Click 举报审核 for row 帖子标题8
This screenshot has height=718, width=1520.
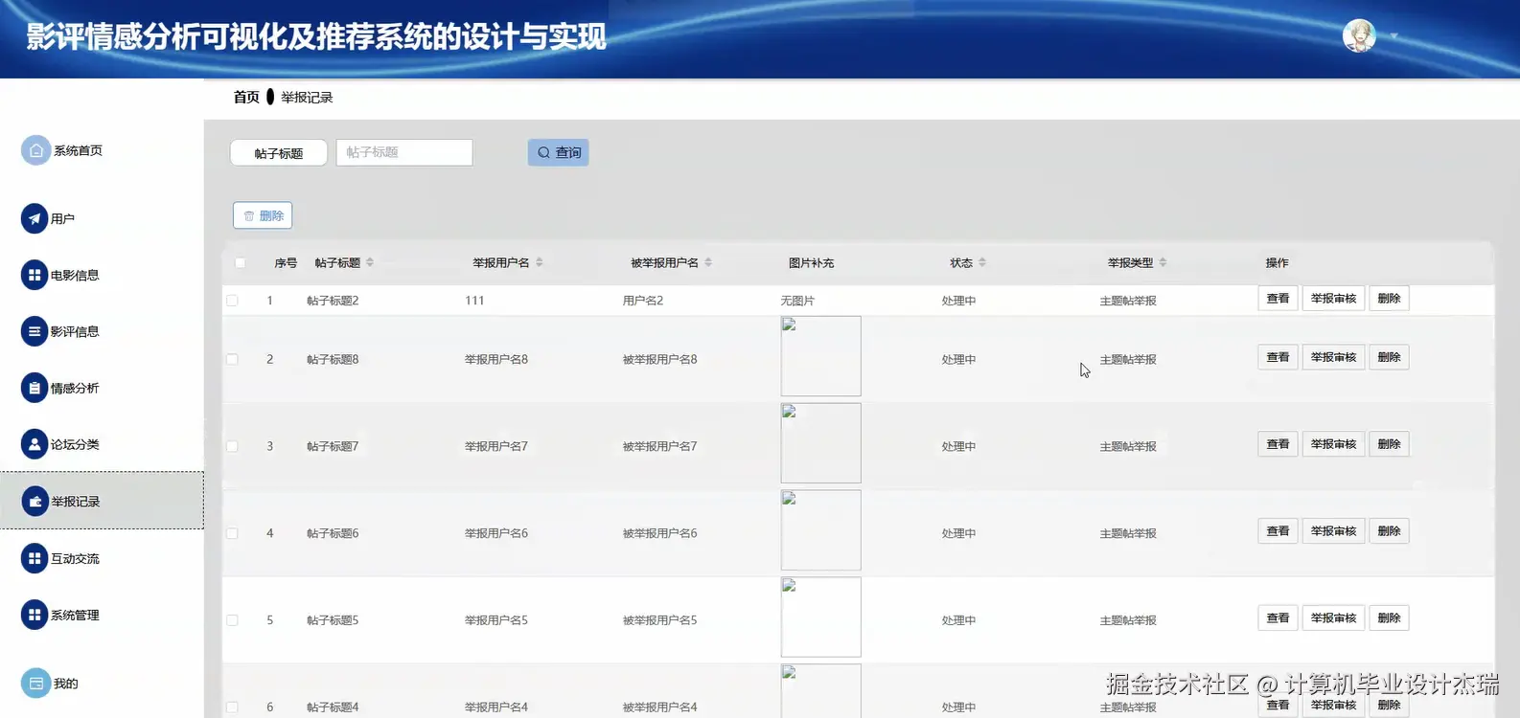pos(1333,357)
